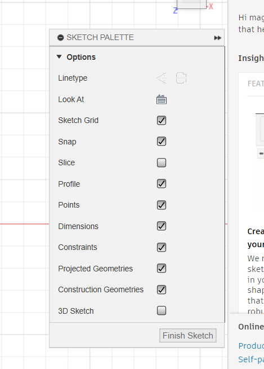This screenshot has height=369, width=264.
Task: Click the view cube at top
Action: coord(191,5)
